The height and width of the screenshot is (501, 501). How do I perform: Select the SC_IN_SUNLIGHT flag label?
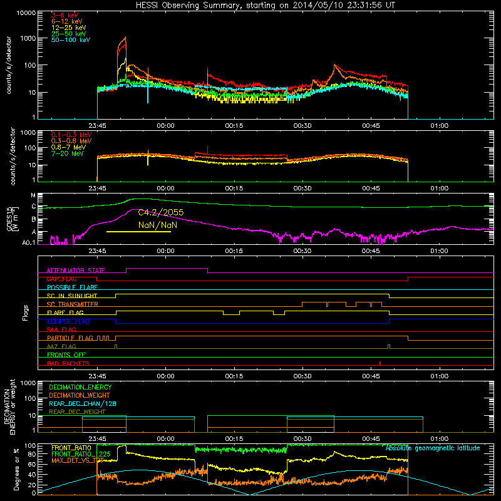click(72, 296)
